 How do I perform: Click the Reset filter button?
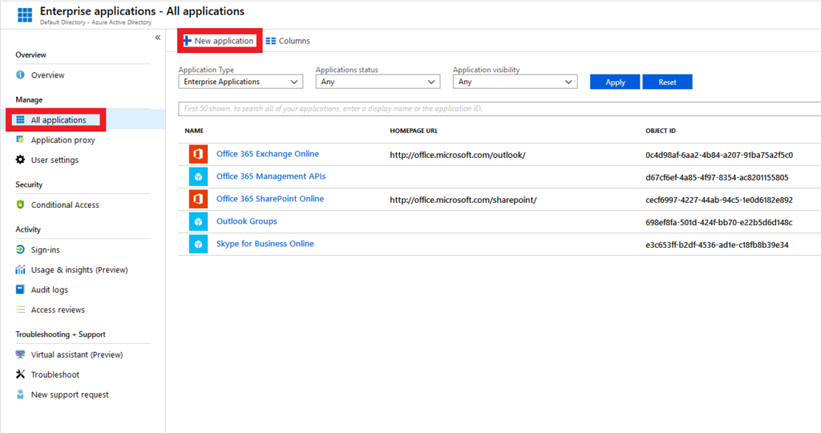pos(667,83)
